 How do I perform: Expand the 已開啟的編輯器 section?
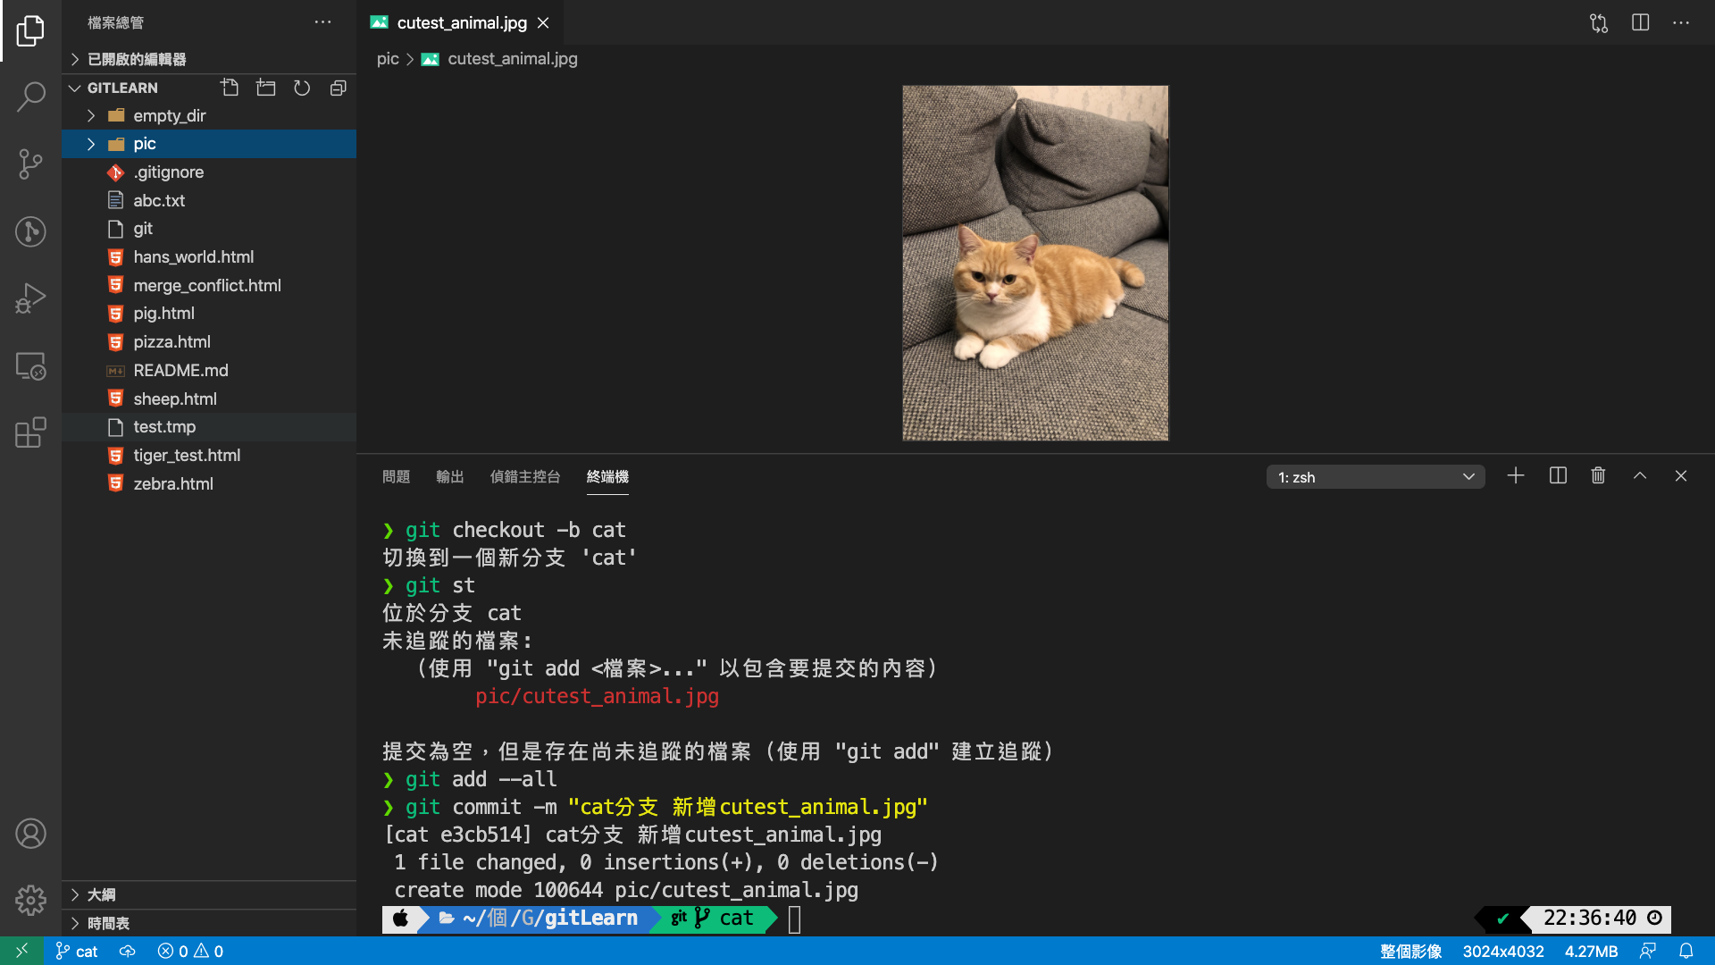pyautogui.click(x=209, y=59)
